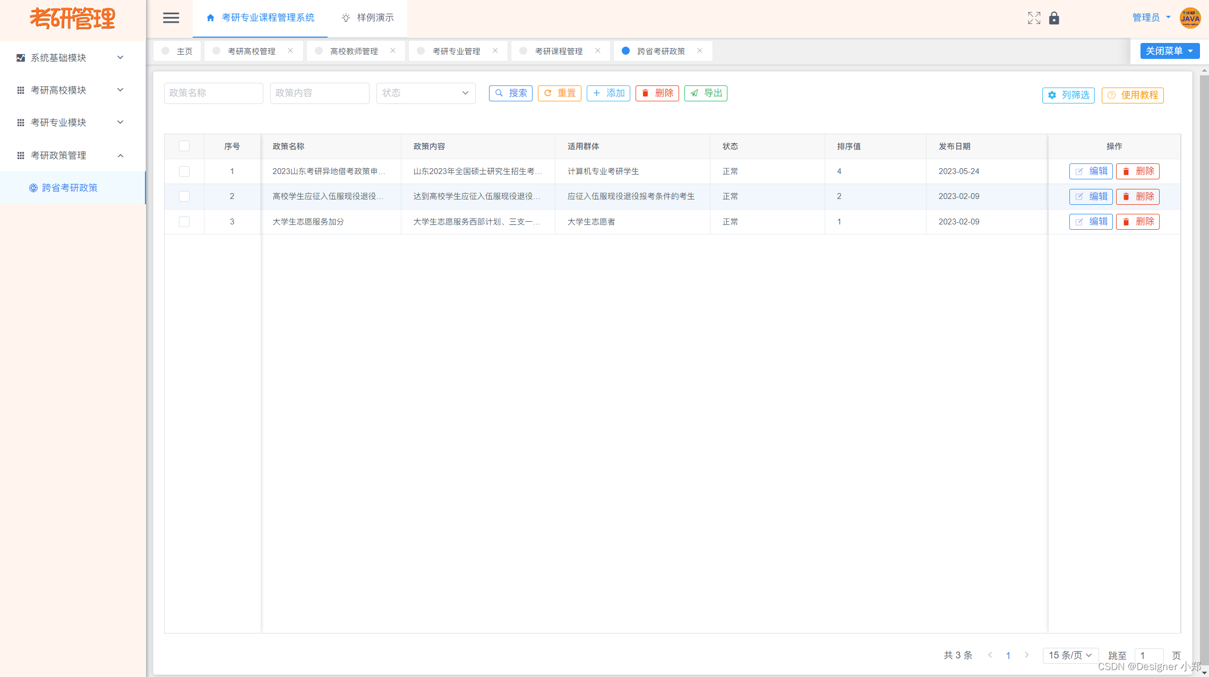Image resolution: width=1209 pixels, height=677 pixels.
Task: Open the 使用教程 help button
Action: tap(1132, 95)
